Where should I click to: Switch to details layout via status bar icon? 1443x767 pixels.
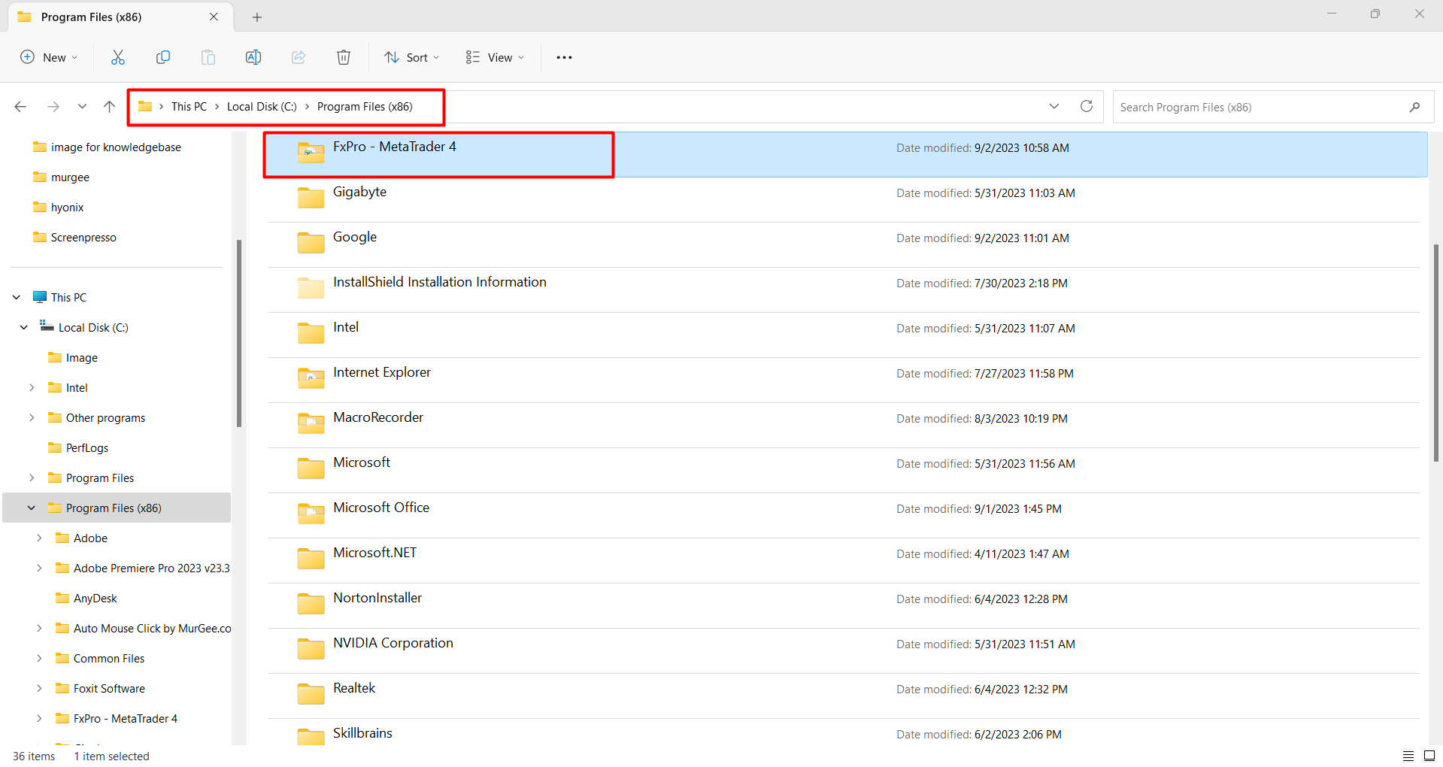tap(1409, 756)
